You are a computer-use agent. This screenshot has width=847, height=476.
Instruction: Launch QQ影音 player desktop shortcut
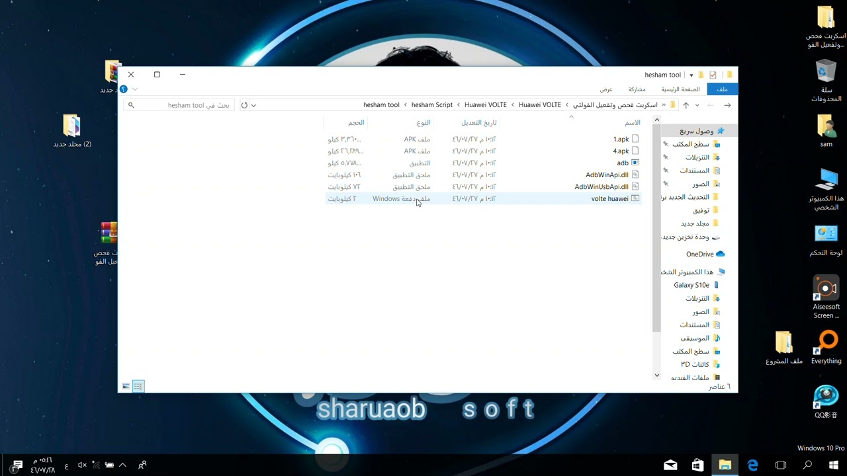pyautogui.click(x=826, y=402)
